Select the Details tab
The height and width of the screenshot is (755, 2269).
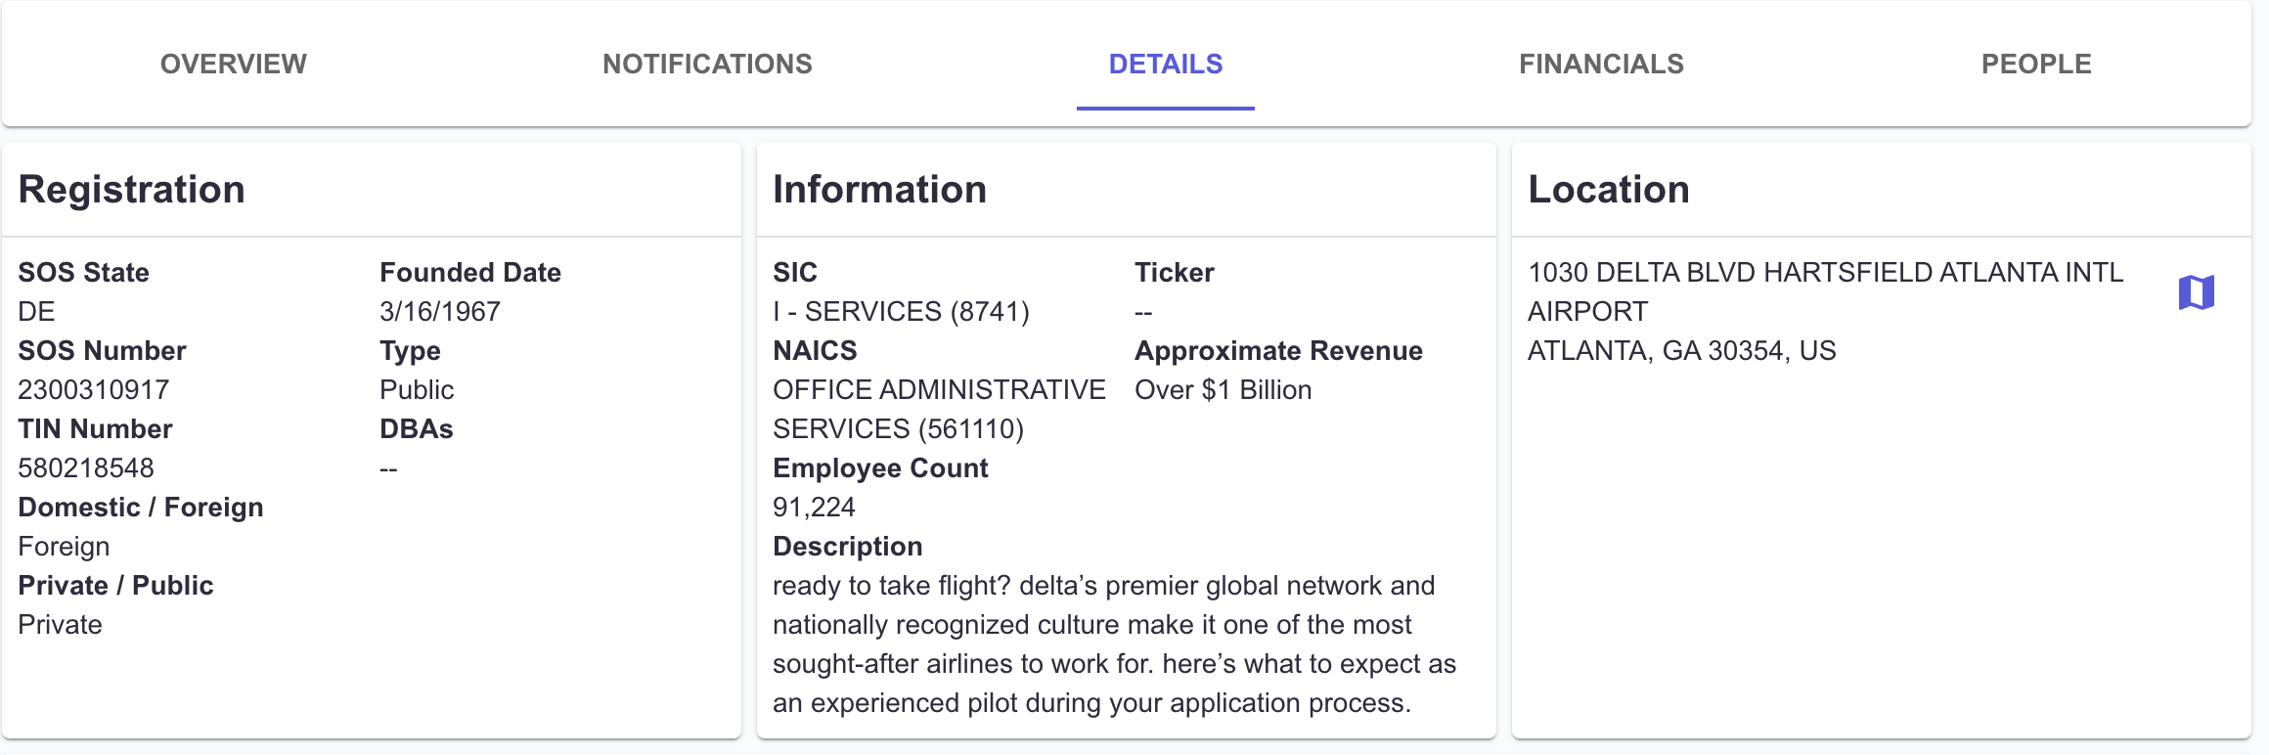click(x=1166, y=65)
